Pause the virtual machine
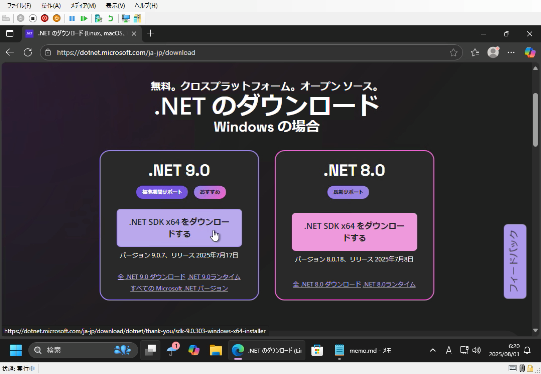The width and height of the screenshot is (541, 374). 72,18
